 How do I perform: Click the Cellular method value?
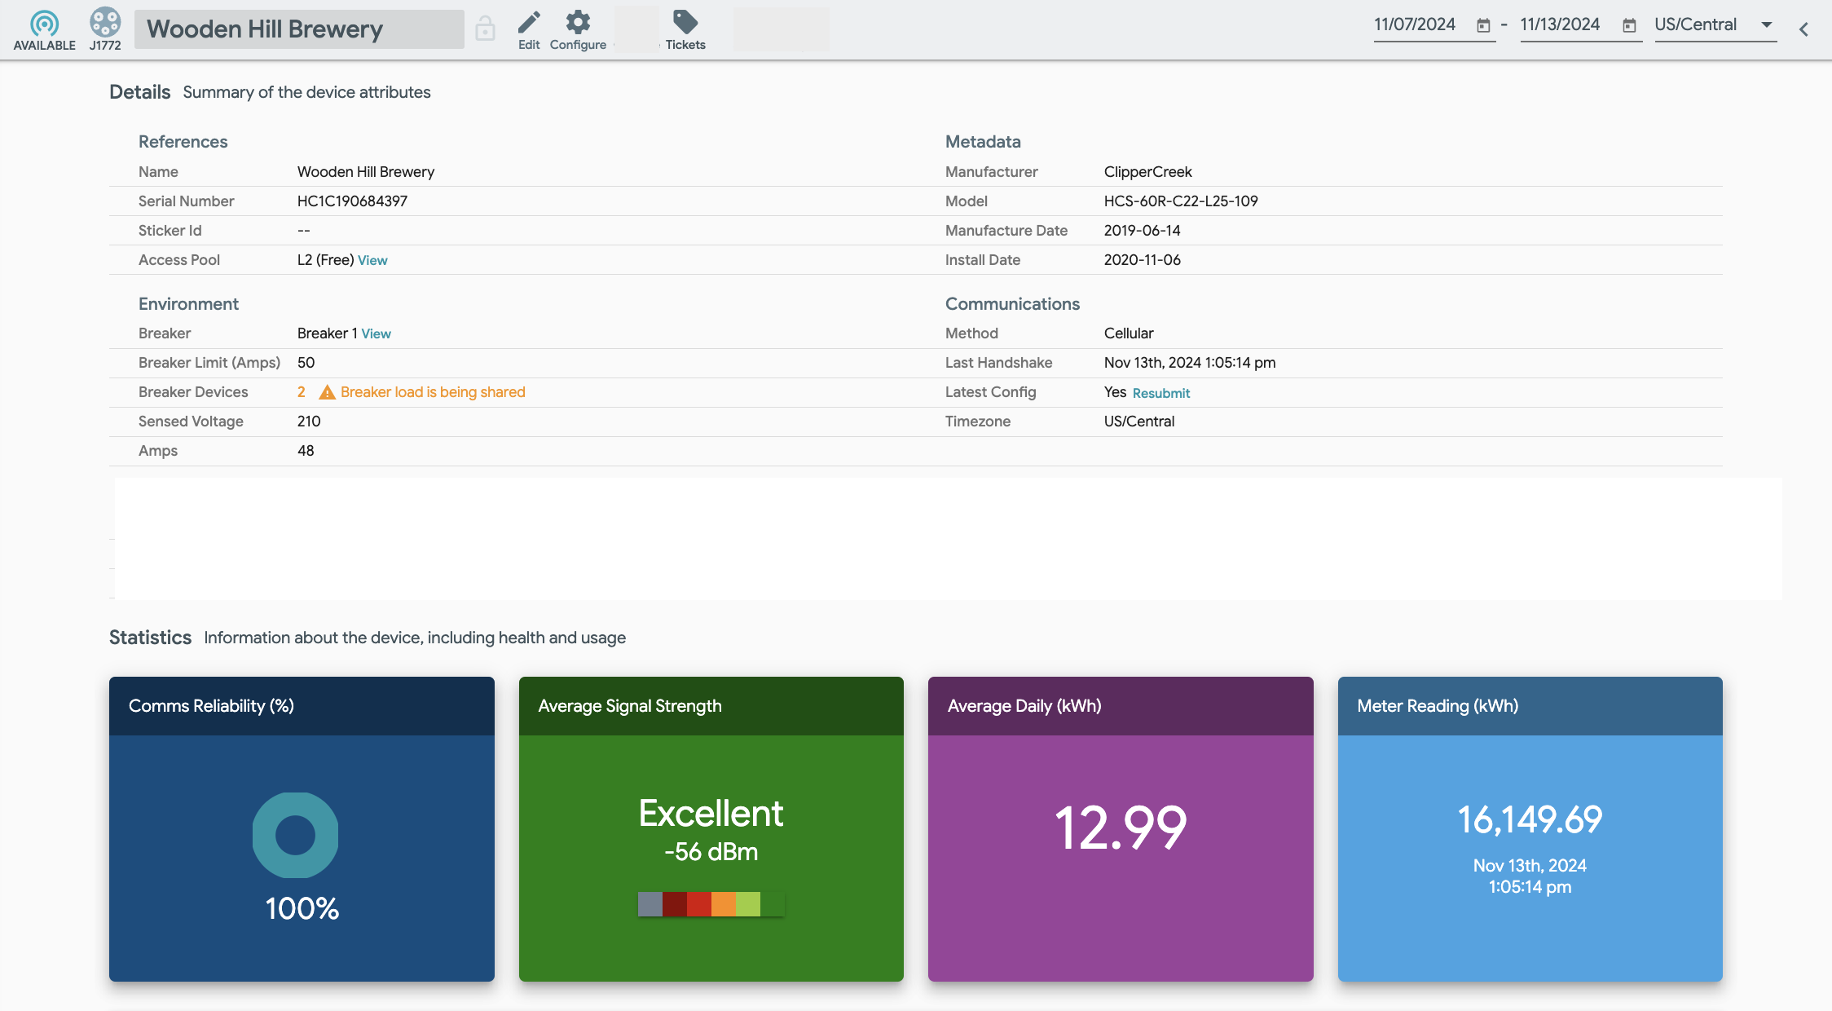1129,333
